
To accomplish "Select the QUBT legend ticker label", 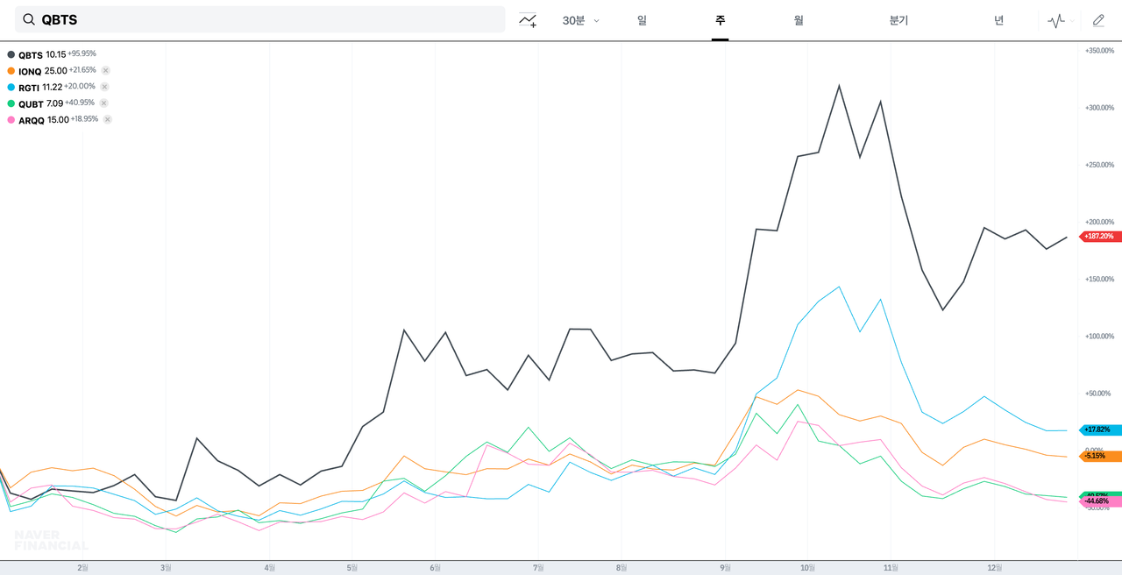I will tap(31, 104).
